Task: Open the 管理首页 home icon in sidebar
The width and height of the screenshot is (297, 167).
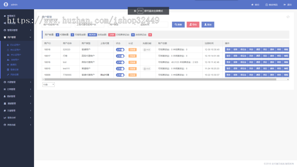Action: coord(5,16)
